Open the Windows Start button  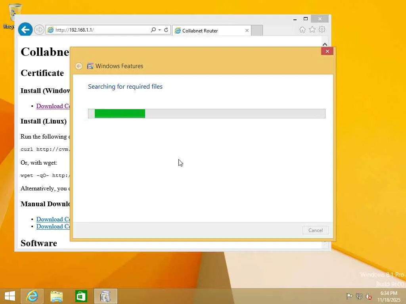tap(10, 296)
